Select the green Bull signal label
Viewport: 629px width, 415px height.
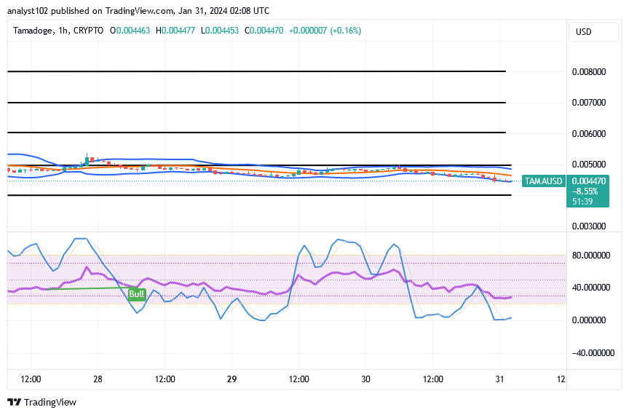136,294
